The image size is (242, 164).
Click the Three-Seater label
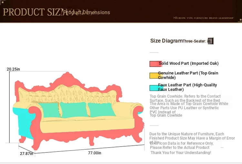pyautogui.click(x=194, y=41)
